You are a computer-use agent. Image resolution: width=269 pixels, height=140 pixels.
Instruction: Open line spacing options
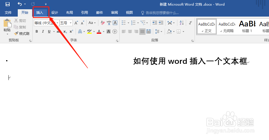pyautogui.click(x=157, y=31)
